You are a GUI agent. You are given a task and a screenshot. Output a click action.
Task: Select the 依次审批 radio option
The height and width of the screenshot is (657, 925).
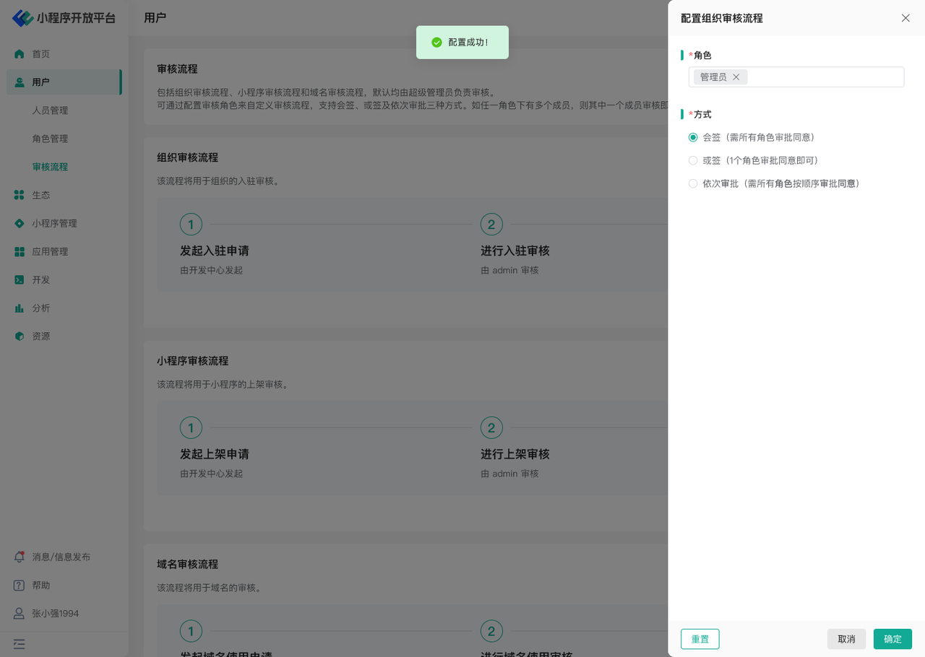[x=693, y=184]
